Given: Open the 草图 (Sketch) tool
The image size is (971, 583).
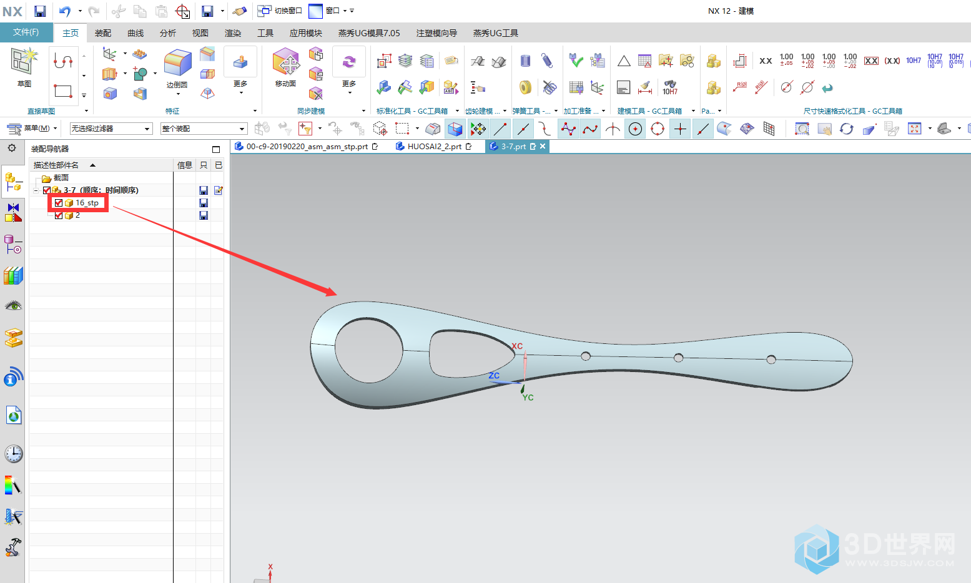Looking at the screenshot, I should click(x=24, y=67).
